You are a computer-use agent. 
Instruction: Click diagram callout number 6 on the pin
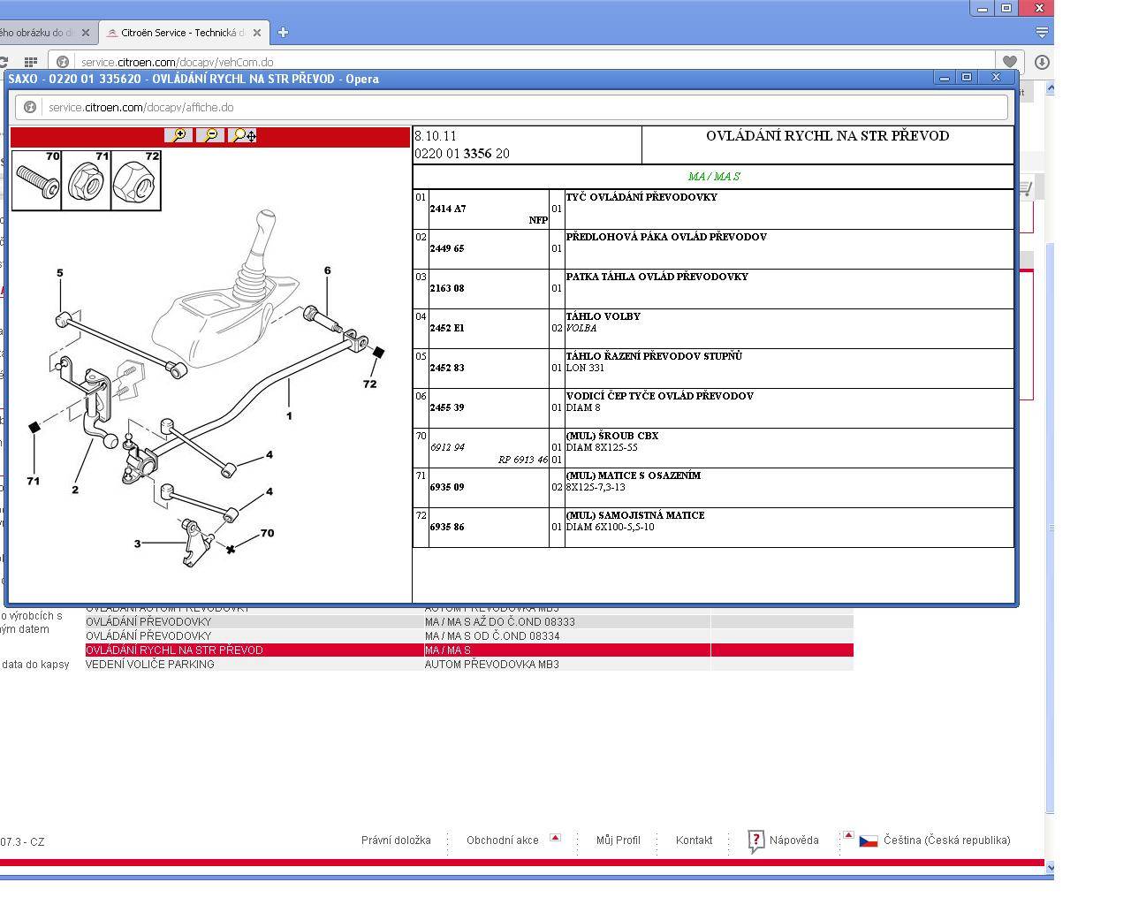327,270
